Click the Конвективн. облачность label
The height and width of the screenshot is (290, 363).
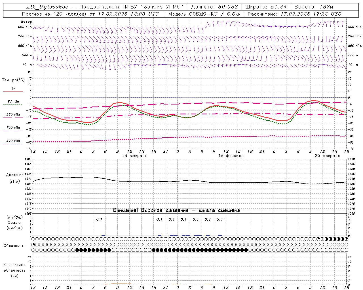pos(15,267)
